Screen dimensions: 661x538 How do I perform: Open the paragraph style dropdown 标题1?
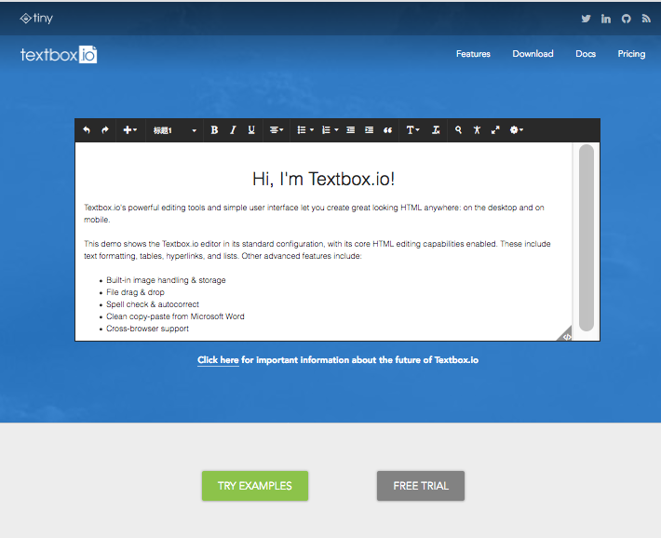click(x=174, y=130)
